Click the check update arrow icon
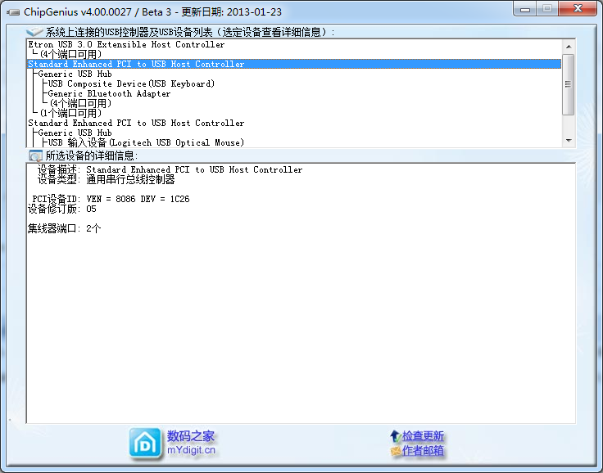The height and width of the screenshot is (473, 603). tap(396, 436)
